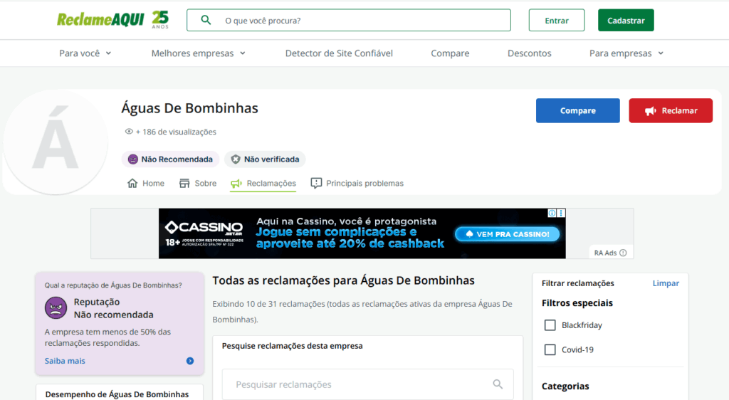Click the Filtros especiais heading
Viewport: 729px width, 400px height.
[x=577, y=303]
